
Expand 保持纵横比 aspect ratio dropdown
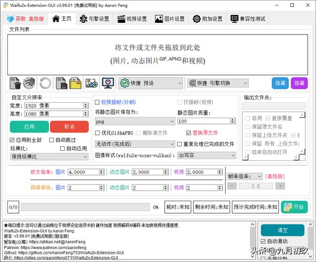tap(49, 157)
